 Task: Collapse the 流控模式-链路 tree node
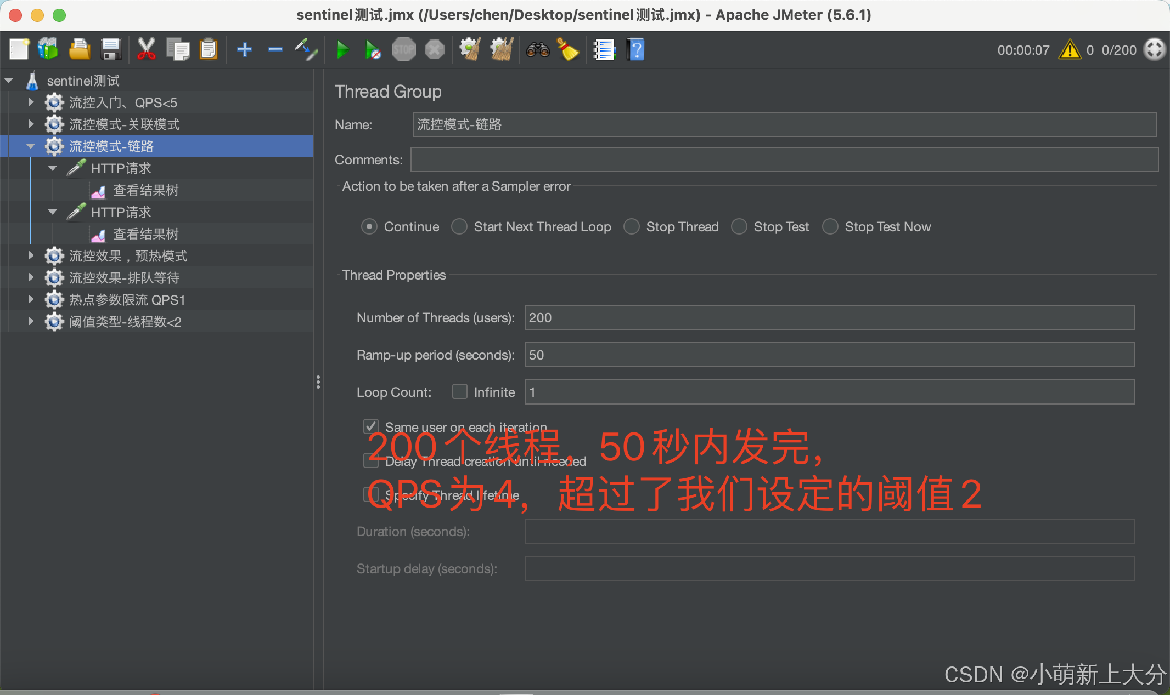[x=31, y=146]
